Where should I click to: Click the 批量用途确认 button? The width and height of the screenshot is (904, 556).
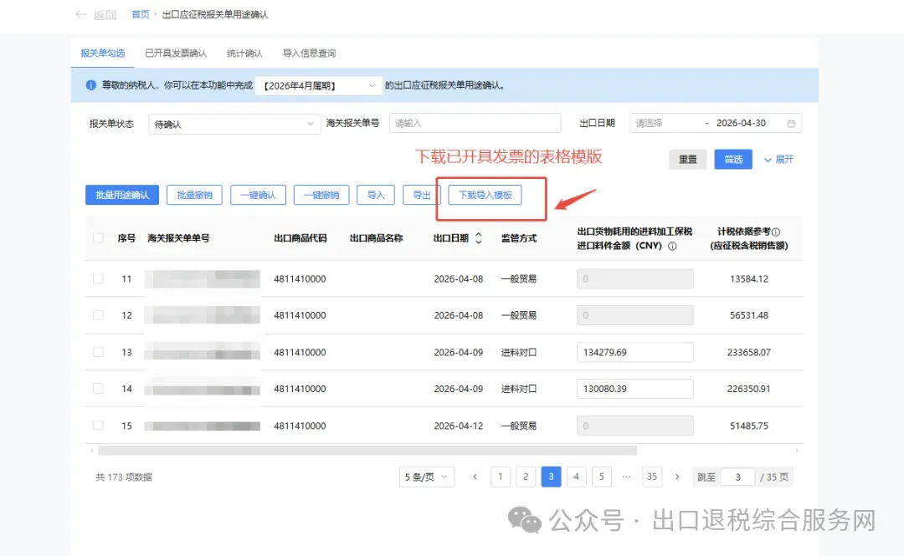coord(122,195)
